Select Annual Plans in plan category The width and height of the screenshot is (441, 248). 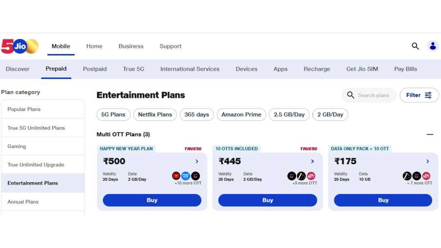click(x=23, y=202)
